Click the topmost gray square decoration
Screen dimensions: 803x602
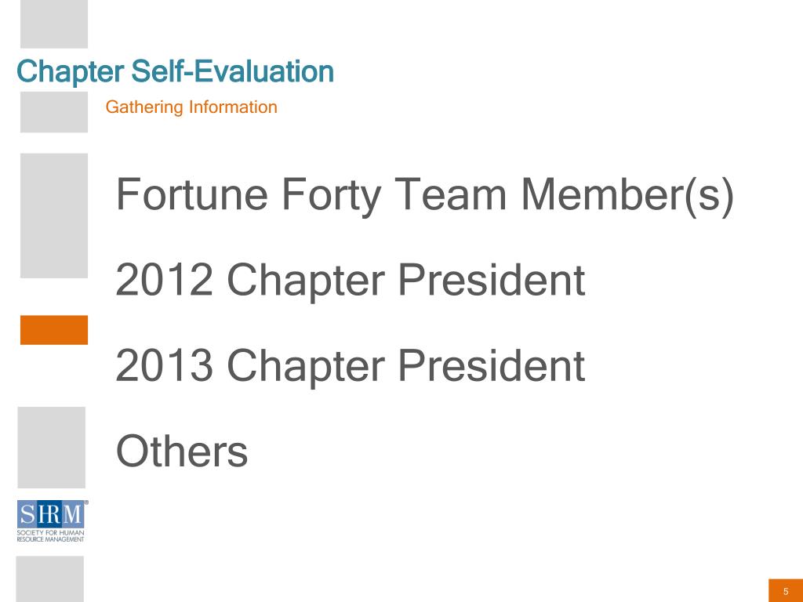54,24
